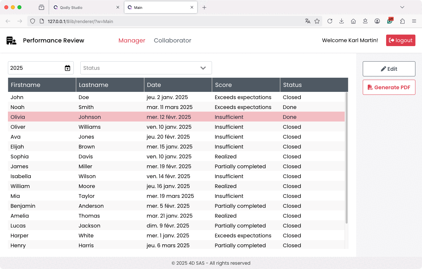Click the Edit button
Viewport: 422px width, 269px height.
389,69
